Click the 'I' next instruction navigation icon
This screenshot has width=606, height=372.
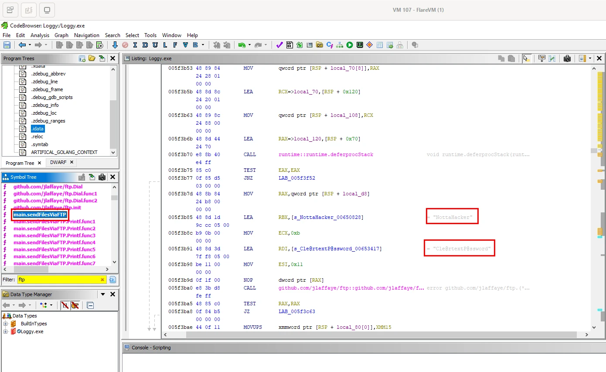click(x=135, y=45)
